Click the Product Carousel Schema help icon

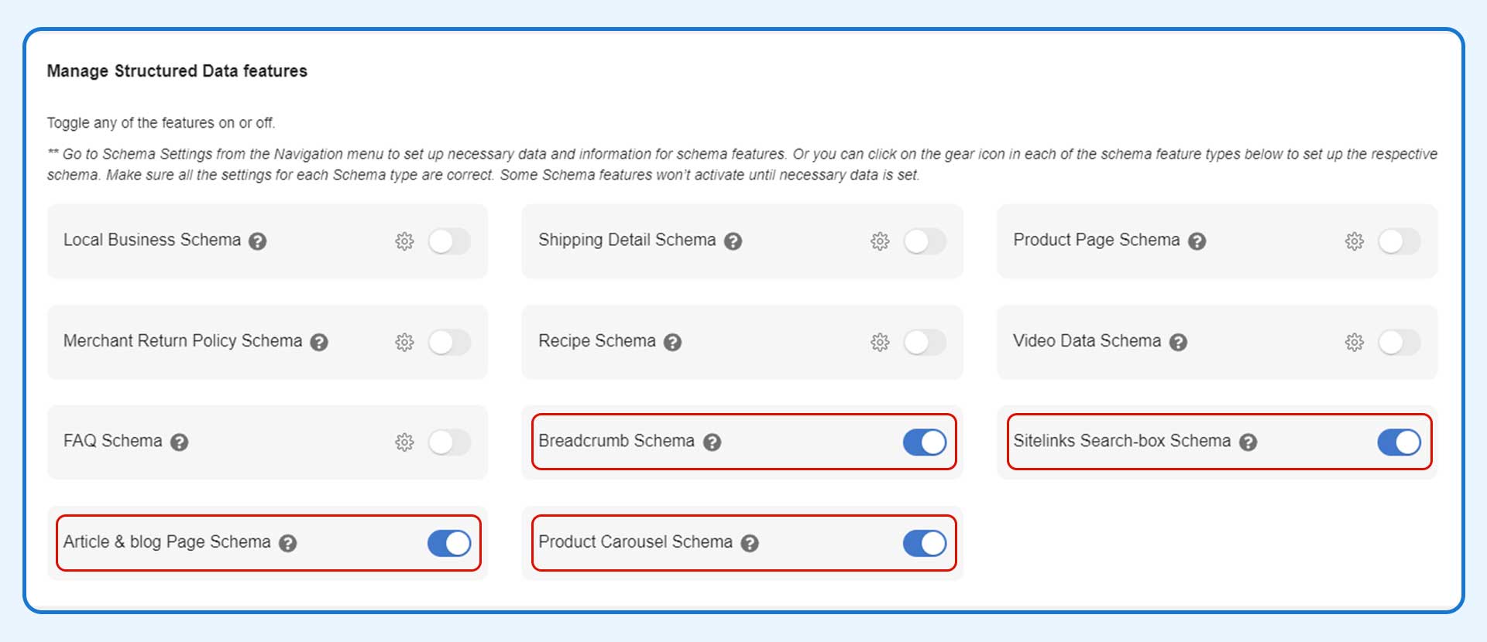click(x=748, y=544)
